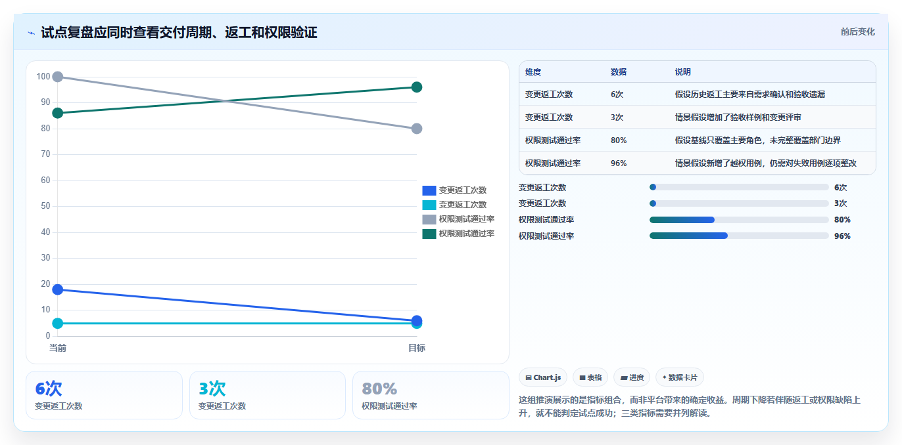
Task: Click the progress bar showing 3次
Action: coord(739,203)
